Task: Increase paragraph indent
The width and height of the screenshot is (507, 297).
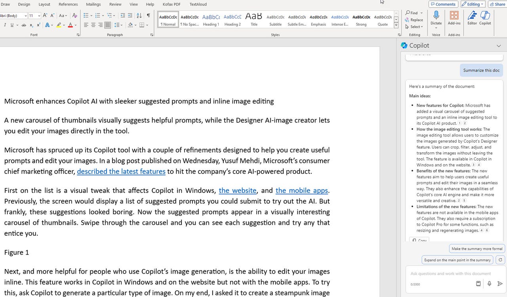Action: tap(130, 15)
